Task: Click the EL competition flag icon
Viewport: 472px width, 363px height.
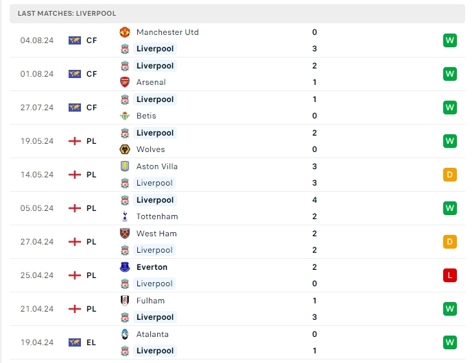Action: click(75, 342)
